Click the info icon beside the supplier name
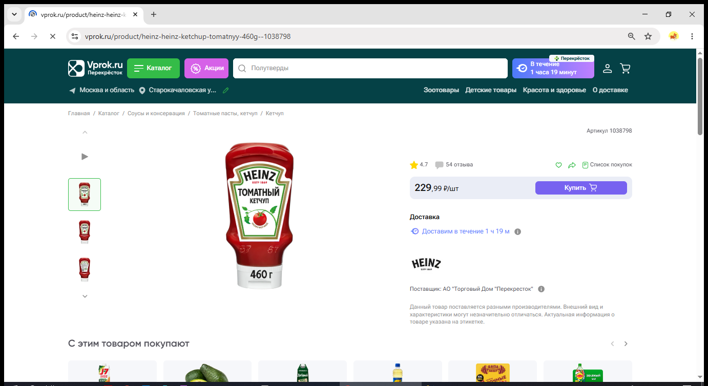This screenshot has width=708, height=386. 542,289
